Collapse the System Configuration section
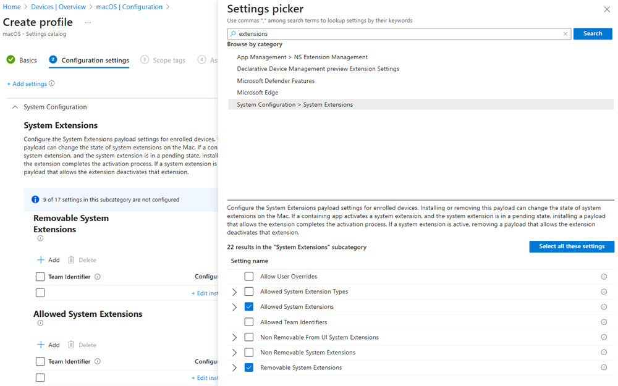The image size is (618, 386). 15,107
